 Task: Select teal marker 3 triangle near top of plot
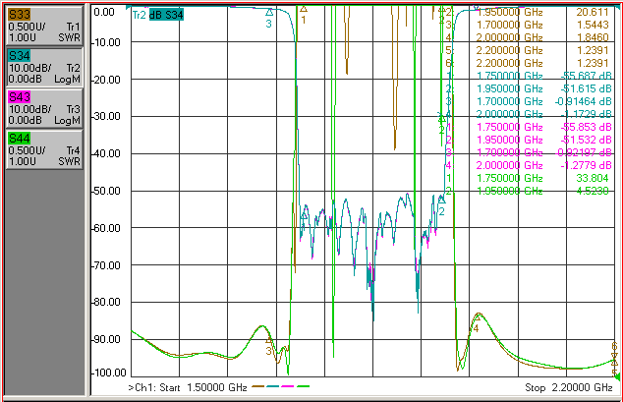point(269,13)
